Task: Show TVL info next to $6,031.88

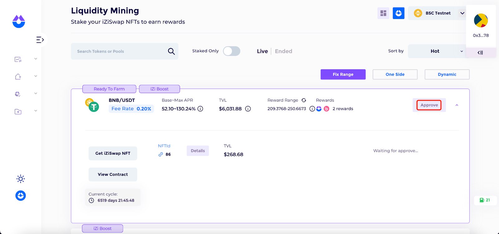Action: [248, 109]
